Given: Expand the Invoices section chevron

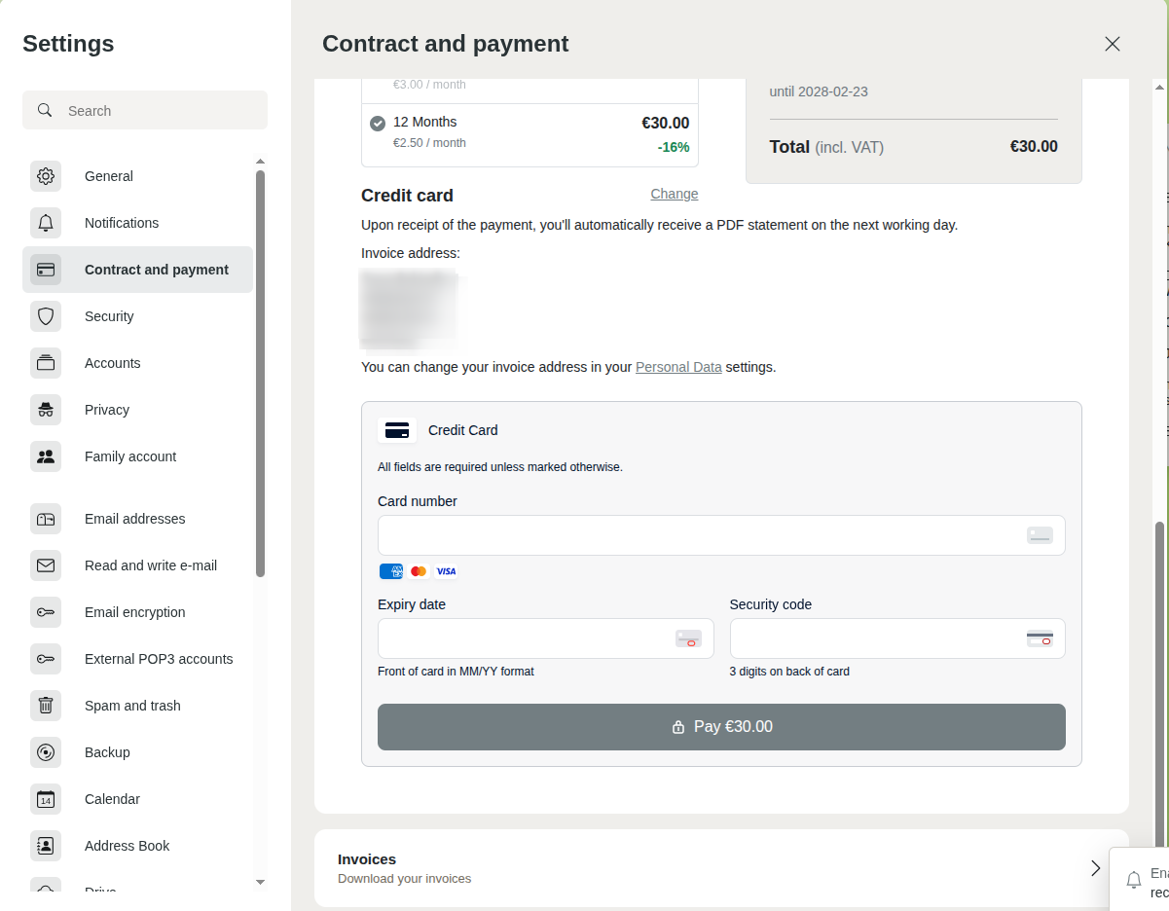Looking at the screenshot, I should pos(1095,868).
